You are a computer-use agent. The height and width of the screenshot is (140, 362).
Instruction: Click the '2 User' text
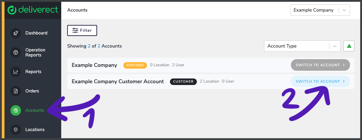click(x=178, y=65)
